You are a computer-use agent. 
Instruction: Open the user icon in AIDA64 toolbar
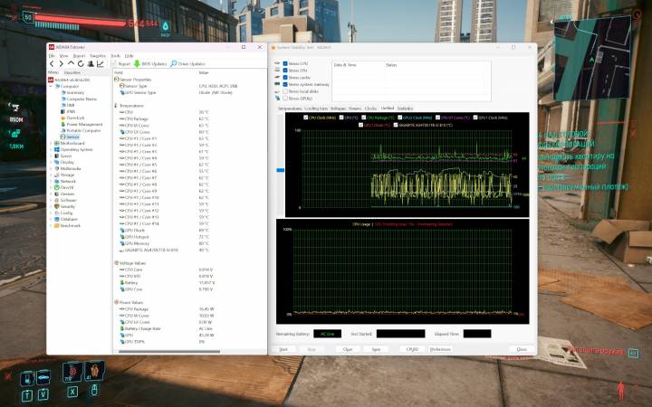coord(91,64)
